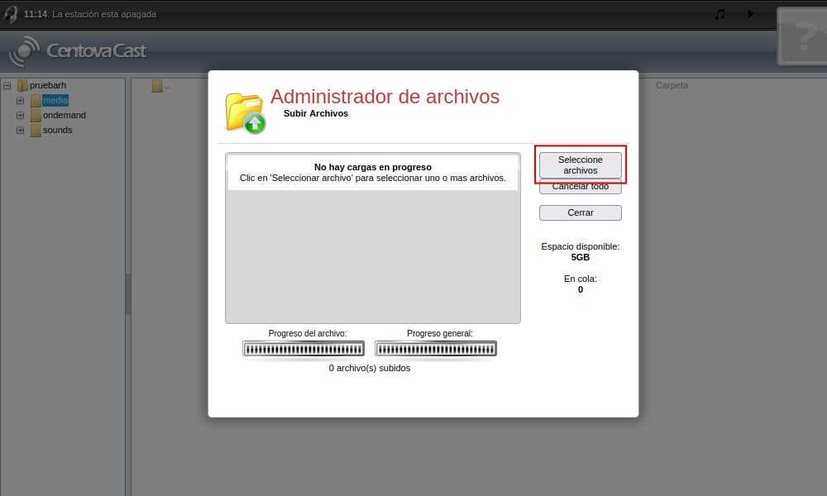Click the pruebarh root folder icon

(22, 85)
